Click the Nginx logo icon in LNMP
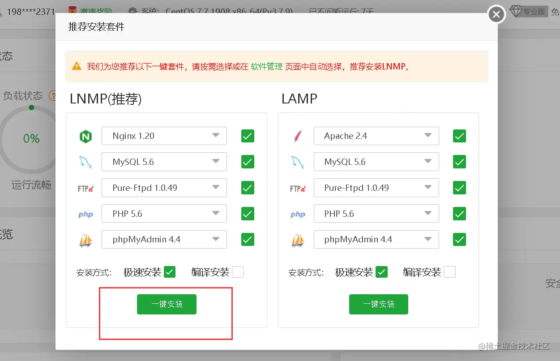The image size is (560, 361). click(x=85, y=136)
